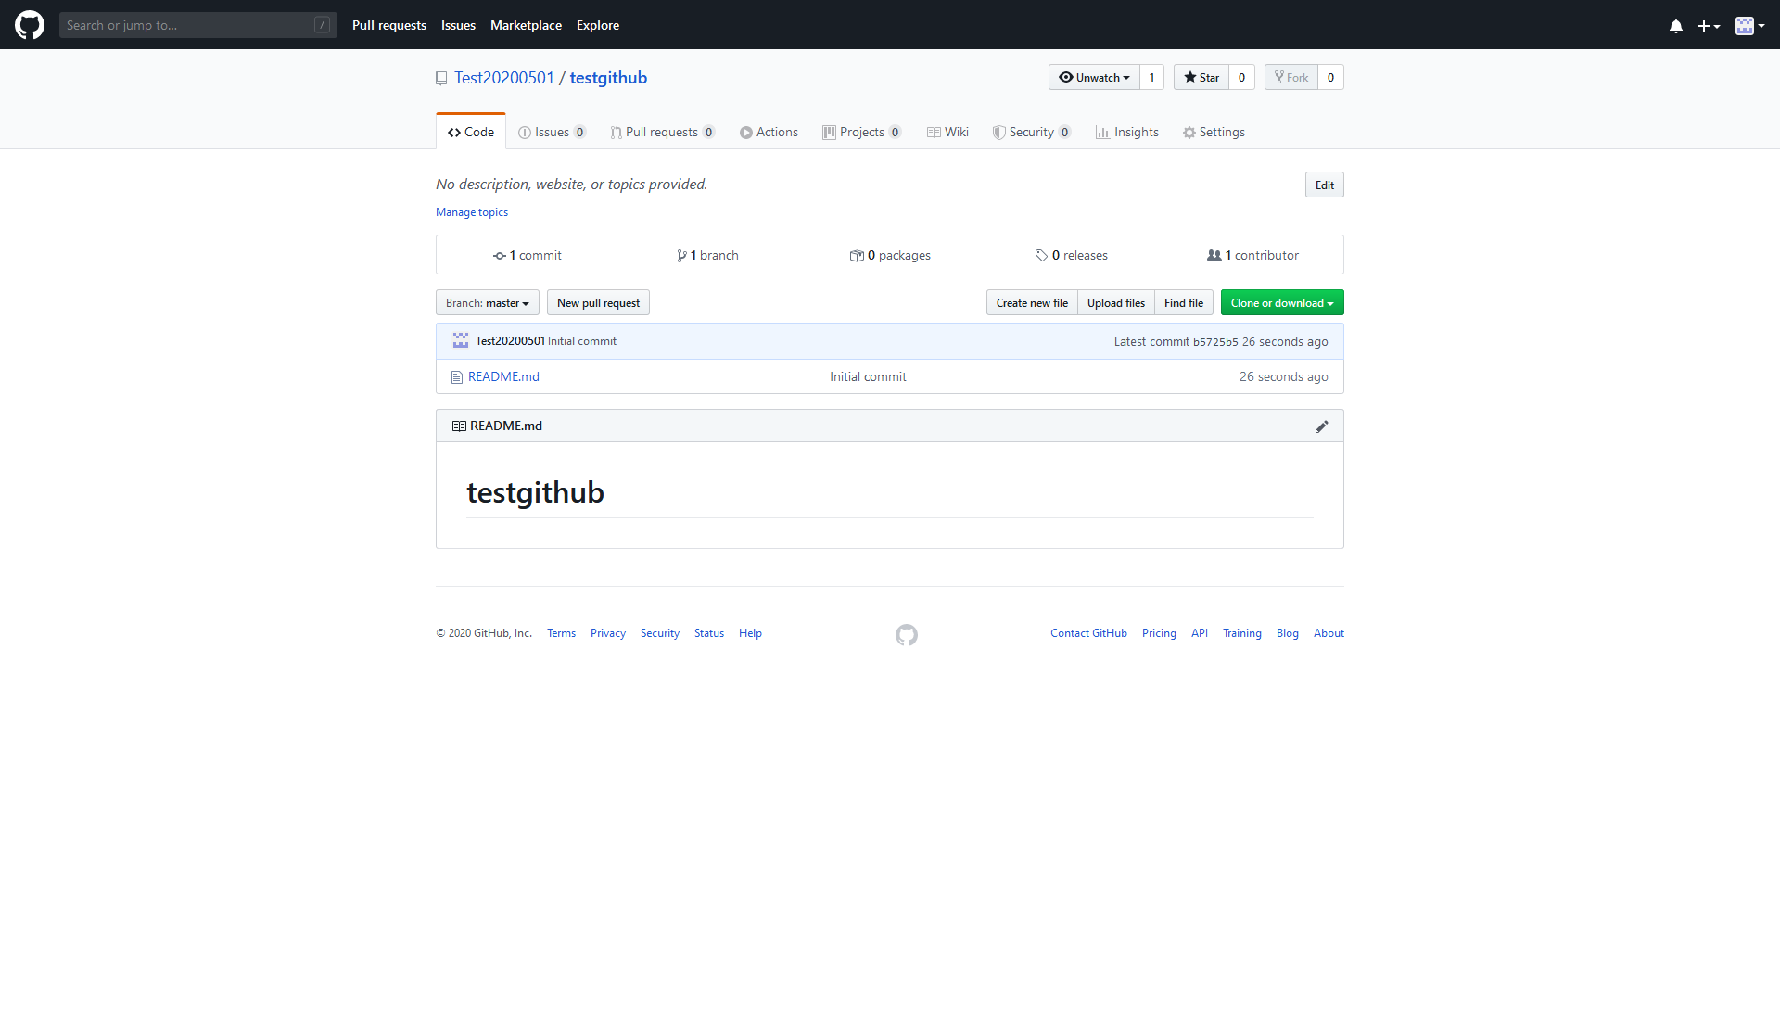This screenshot has width=1780, height=1018.
Task: Click the Fork button
Action: pos(1291,77)
